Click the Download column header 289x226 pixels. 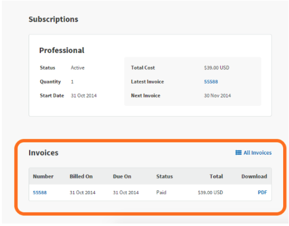click(x=254, y=176)
